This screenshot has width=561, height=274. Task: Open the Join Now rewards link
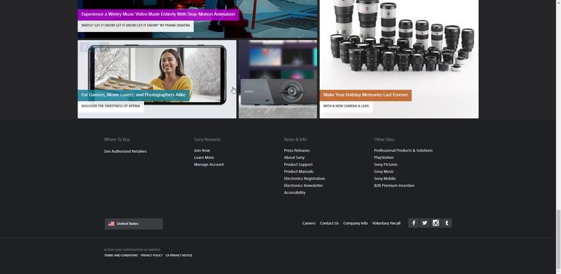pos(202,150)
